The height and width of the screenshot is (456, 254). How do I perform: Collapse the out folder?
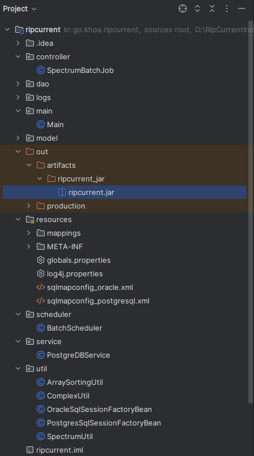(18, 151)
